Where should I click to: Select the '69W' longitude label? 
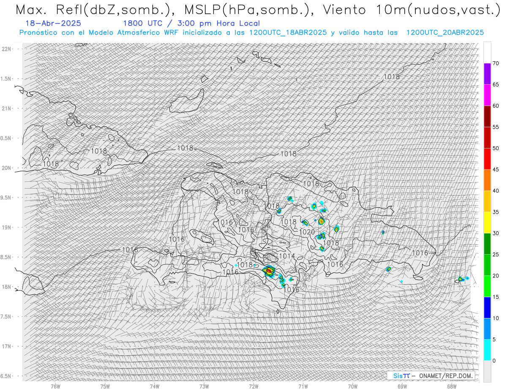pos(402,387)
